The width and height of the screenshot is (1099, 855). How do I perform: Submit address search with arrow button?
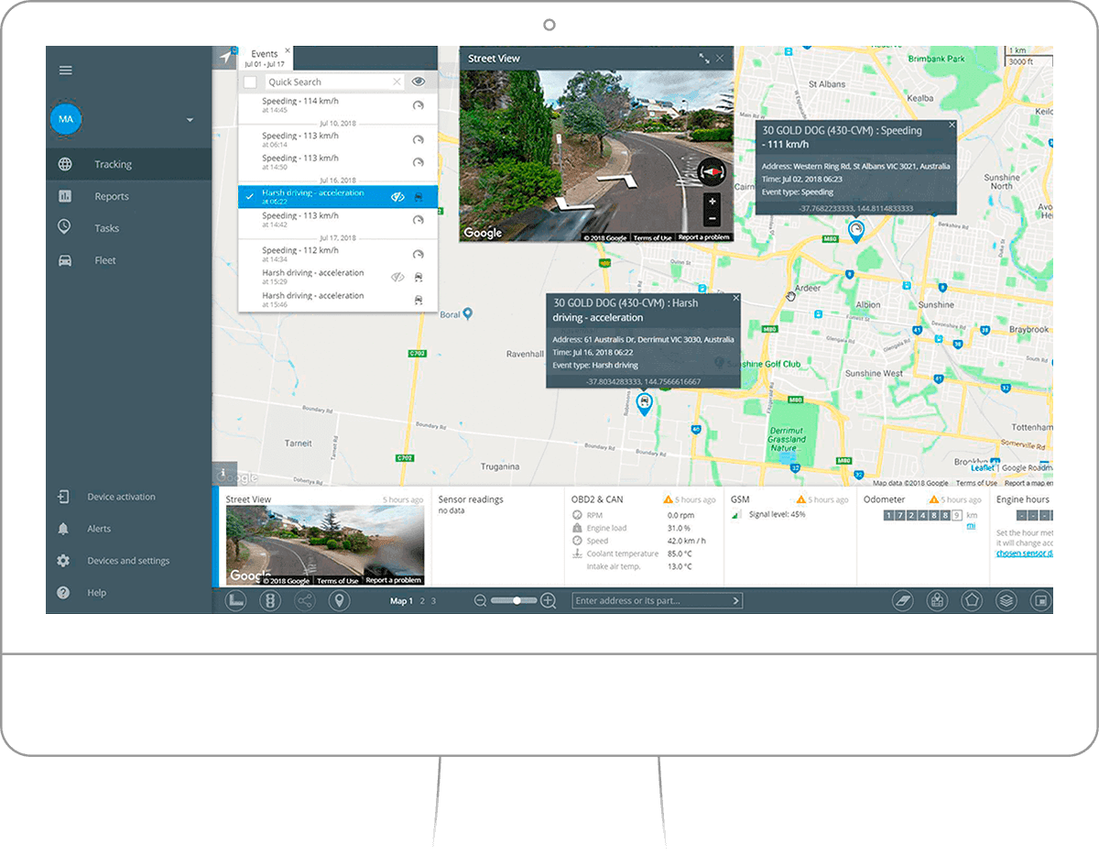tap(735, 601)
